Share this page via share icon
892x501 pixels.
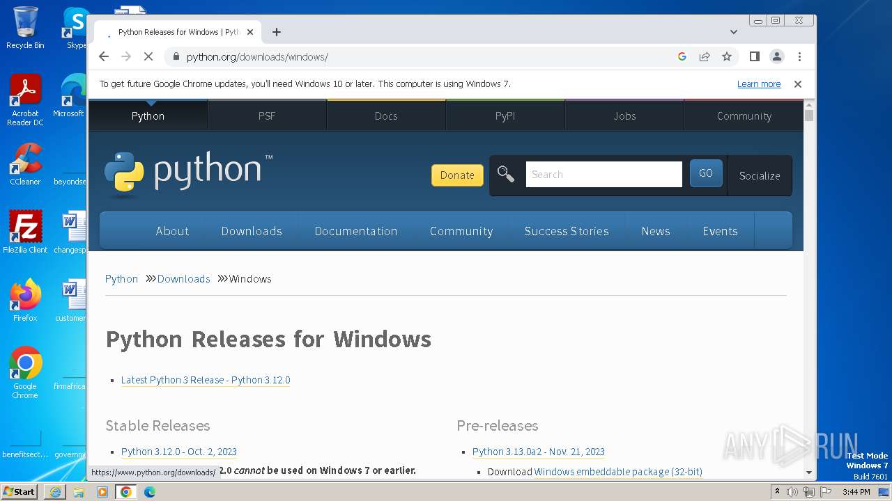coord(705,56)
